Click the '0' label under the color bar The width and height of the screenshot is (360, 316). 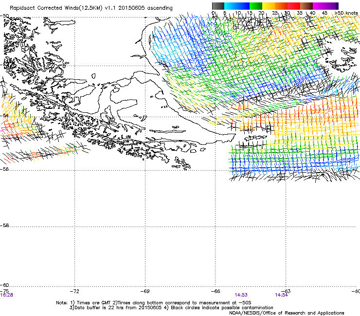click(214, 13)
